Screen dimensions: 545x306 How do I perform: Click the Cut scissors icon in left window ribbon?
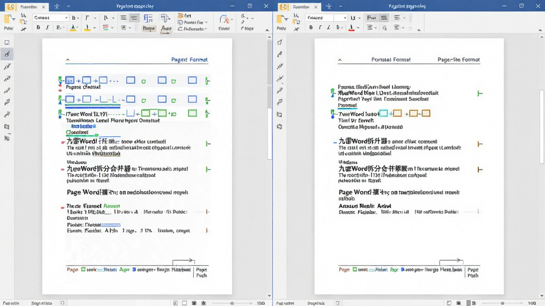[23, 15]
